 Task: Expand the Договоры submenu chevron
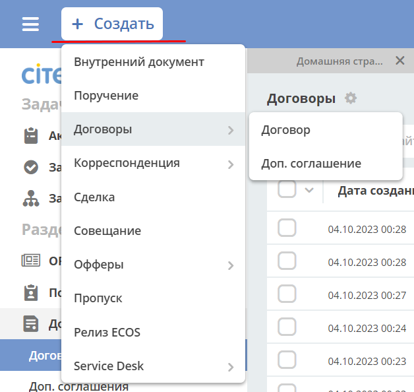[x=231, y=130]
